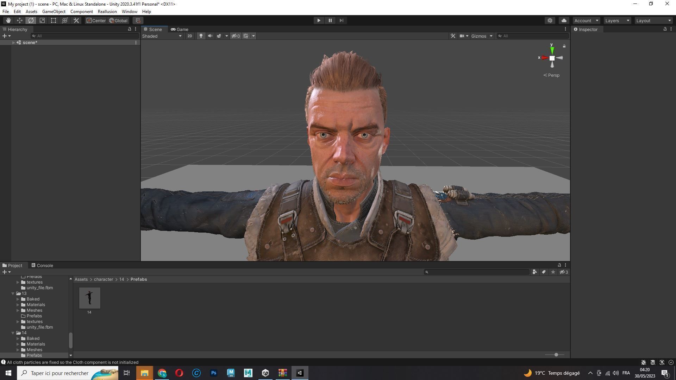Open scene* options menu

pos(136,43)
